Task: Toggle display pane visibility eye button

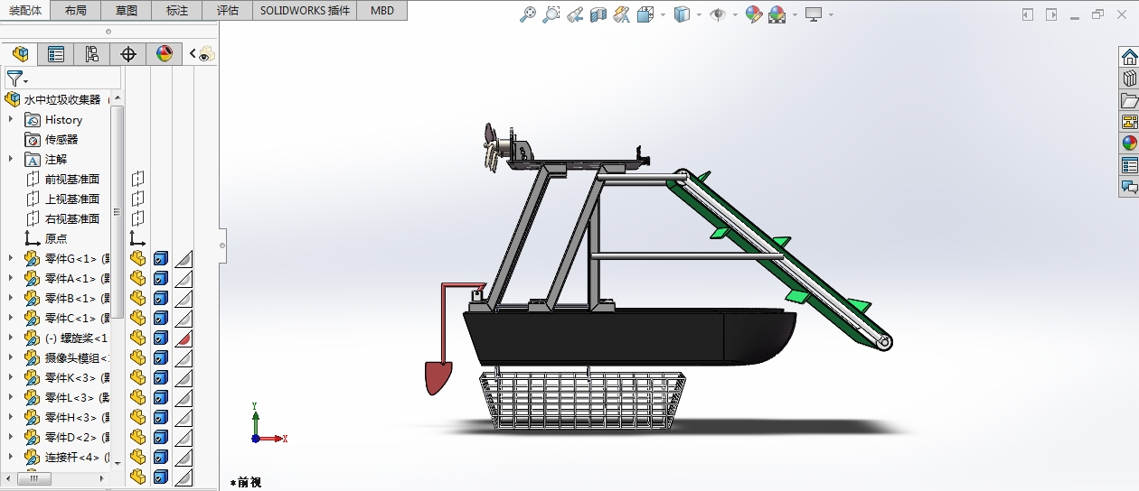Action: point(206,55)
